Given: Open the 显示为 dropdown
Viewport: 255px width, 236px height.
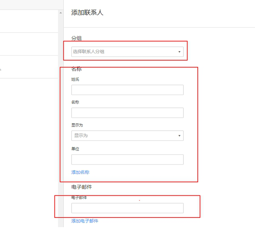Looking at the screenshot, I should click(127, 136).
